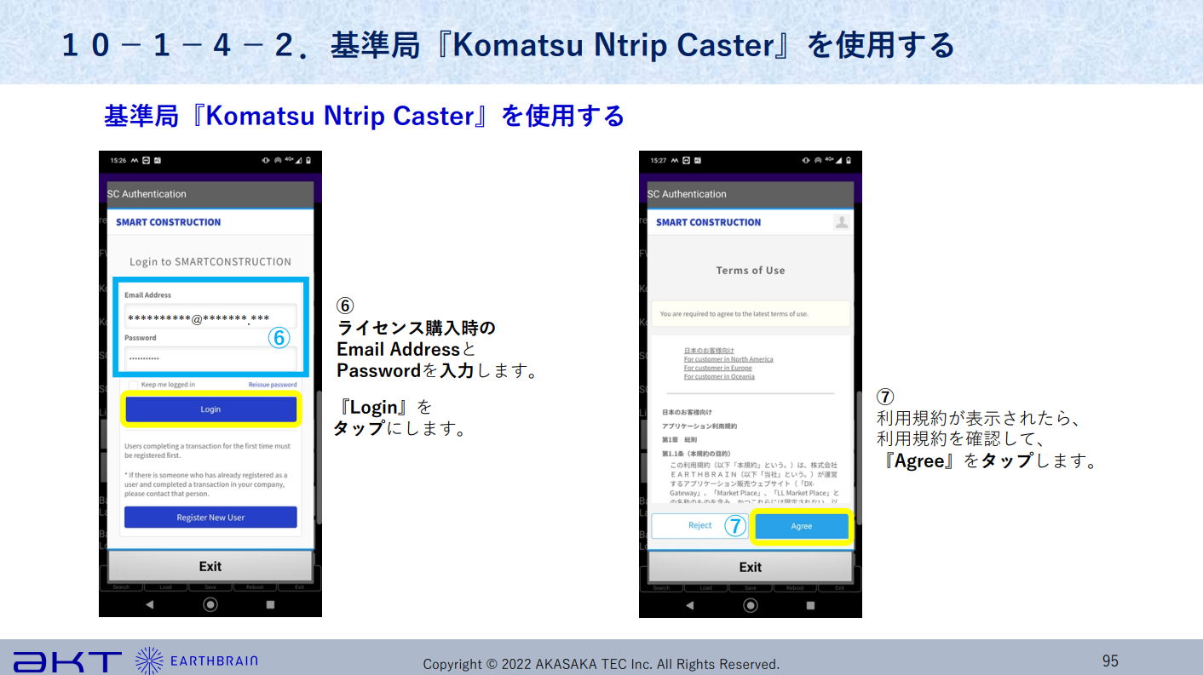Click the 15:27 clock on Terms phone
Image resolution: width=1203 pixels, height=675 pixels.
(659, 160)
